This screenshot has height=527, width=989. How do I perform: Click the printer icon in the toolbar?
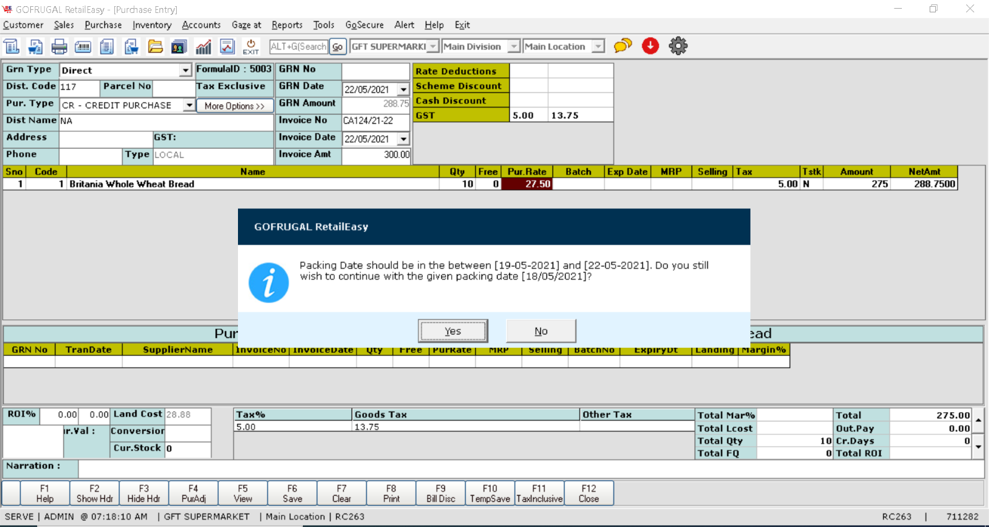(59, 46)
